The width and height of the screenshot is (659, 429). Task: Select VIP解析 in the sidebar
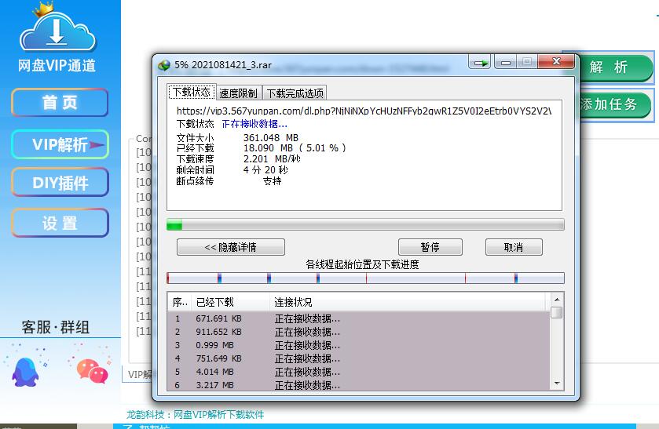[60, 144]
